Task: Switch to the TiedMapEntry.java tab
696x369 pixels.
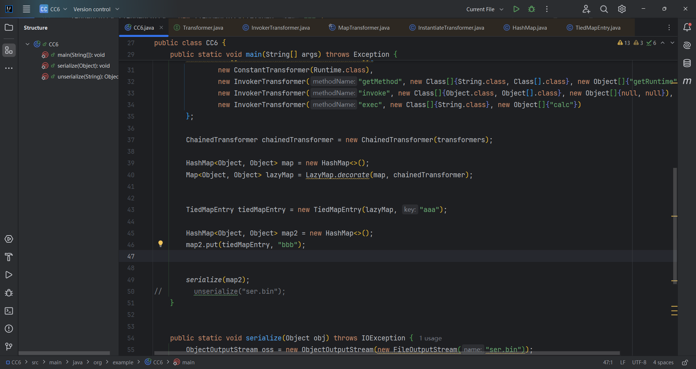Action: click(594, 27)
